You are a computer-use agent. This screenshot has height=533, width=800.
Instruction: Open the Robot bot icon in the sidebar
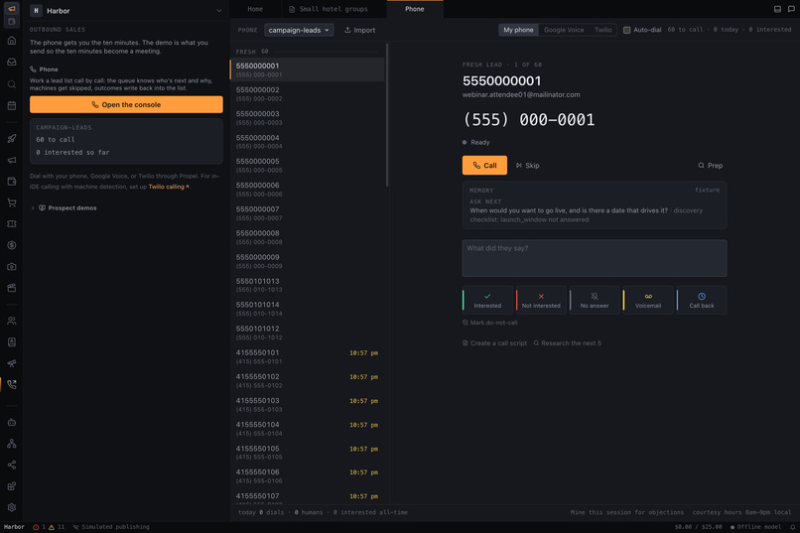click(x=12, y=422)
